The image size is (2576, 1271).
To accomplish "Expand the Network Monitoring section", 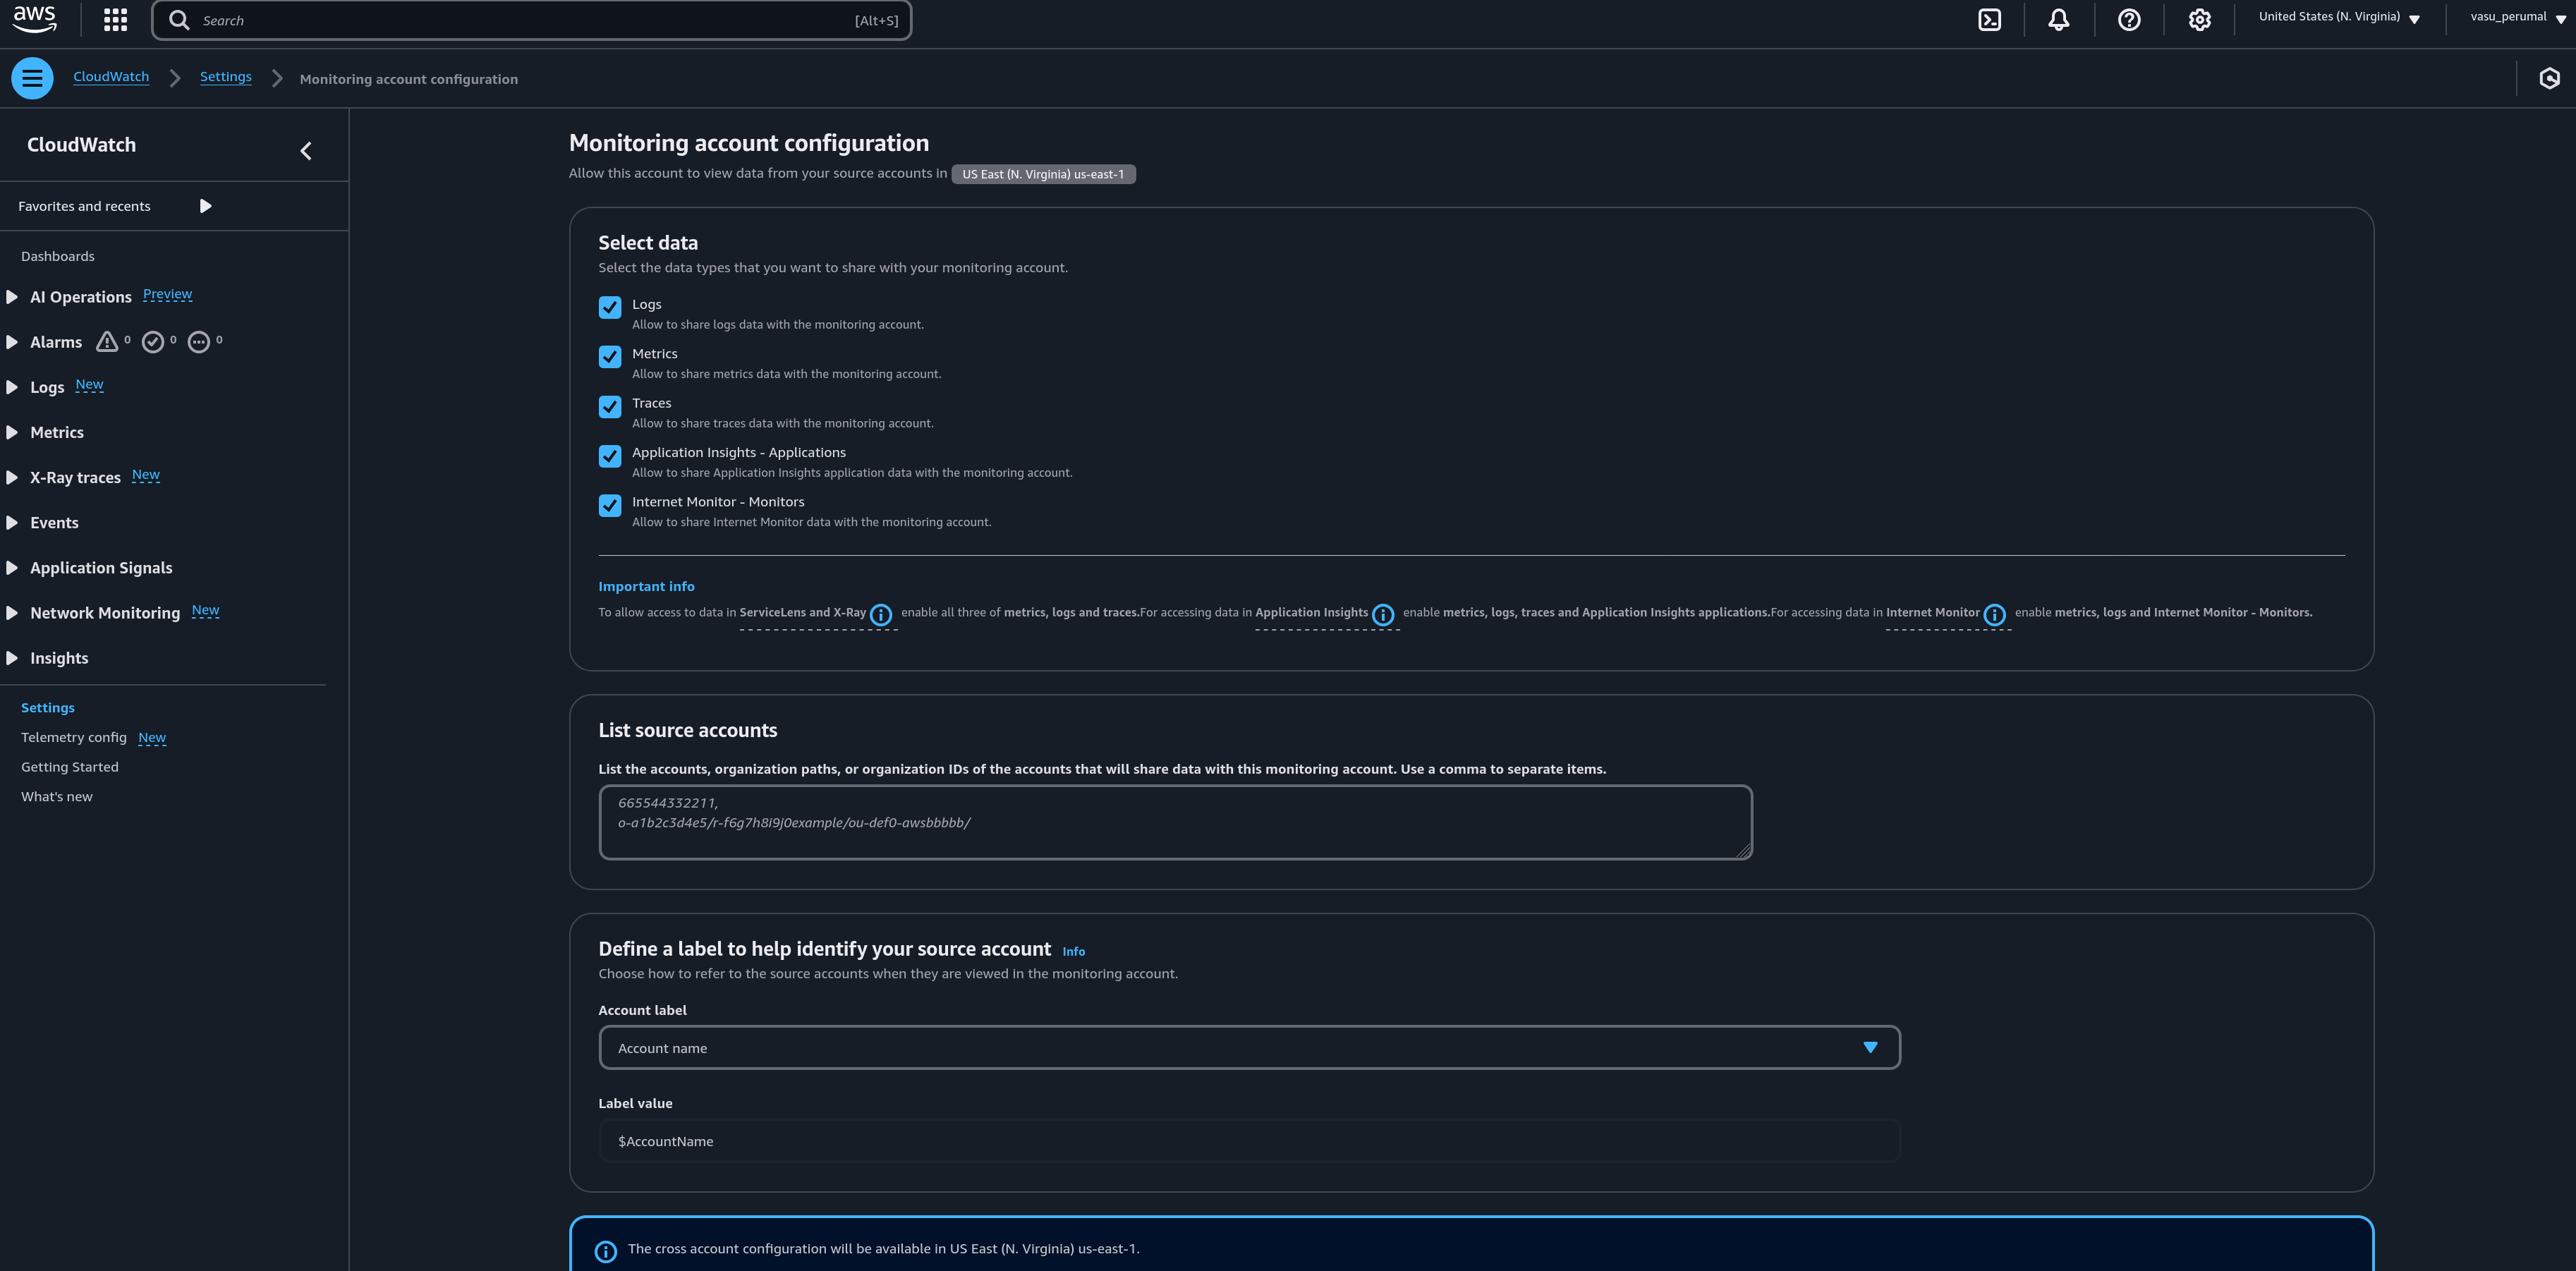I will (x=12, y=613).
